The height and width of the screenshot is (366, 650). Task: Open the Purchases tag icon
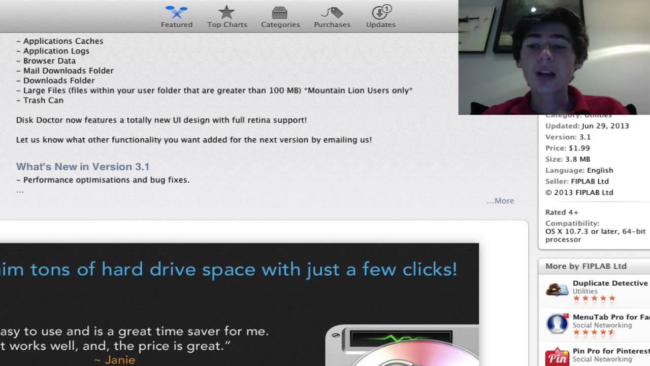332,13
